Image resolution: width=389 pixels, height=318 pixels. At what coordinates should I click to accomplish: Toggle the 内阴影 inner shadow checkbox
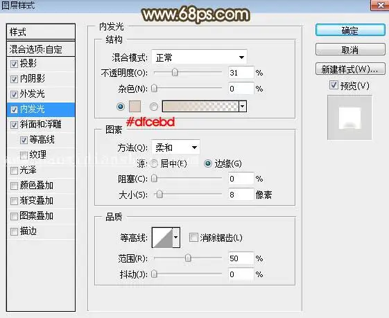(x=14, y=79)
